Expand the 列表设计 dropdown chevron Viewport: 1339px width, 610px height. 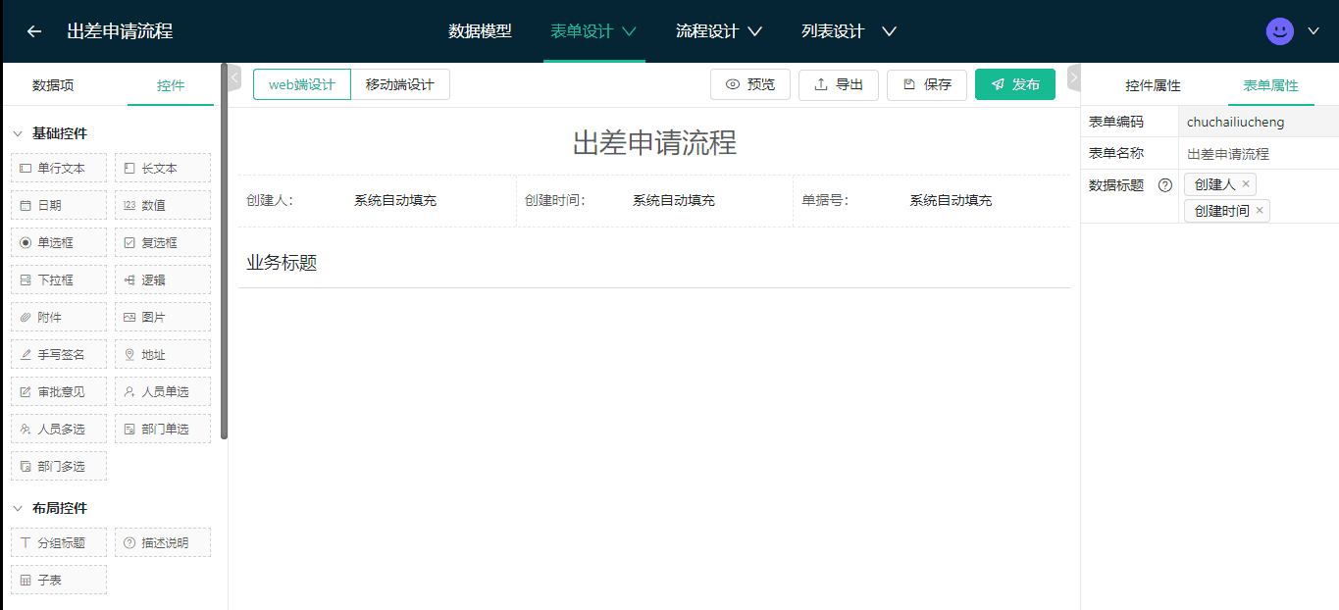click(889, 31)
